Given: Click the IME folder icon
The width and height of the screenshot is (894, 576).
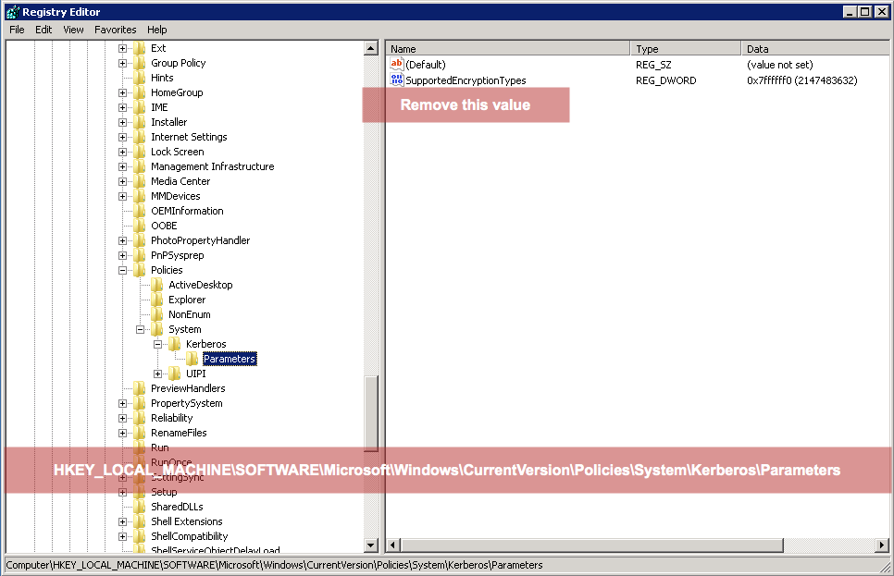Looking at the screenshot, I should pos(140,107).
